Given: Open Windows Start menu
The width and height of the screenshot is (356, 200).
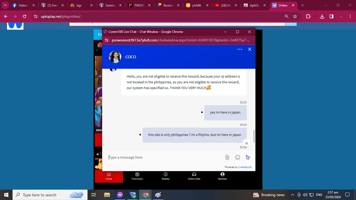Looking at the screenshot, I should tap(6, 195).
